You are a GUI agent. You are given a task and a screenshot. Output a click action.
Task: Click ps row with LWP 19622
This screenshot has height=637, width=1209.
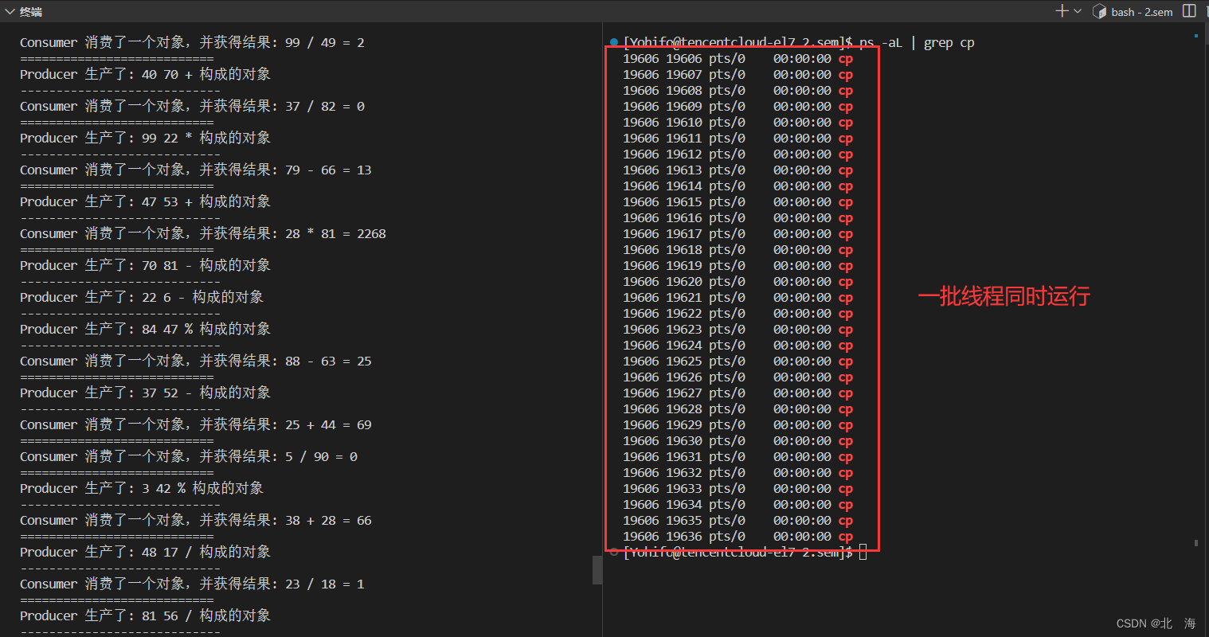[738, 313]
